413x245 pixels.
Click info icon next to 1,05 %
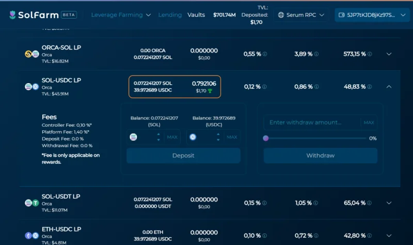[315, 203]
